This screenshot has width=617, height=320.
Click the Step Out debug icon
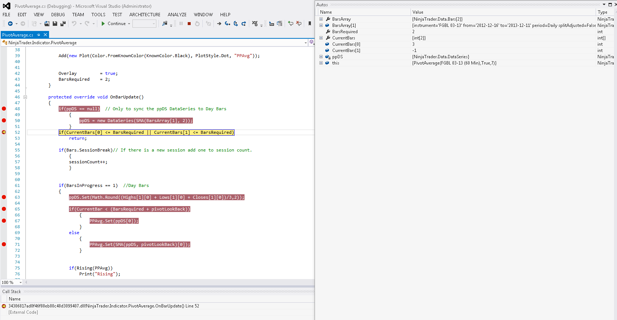click(244, 24)
